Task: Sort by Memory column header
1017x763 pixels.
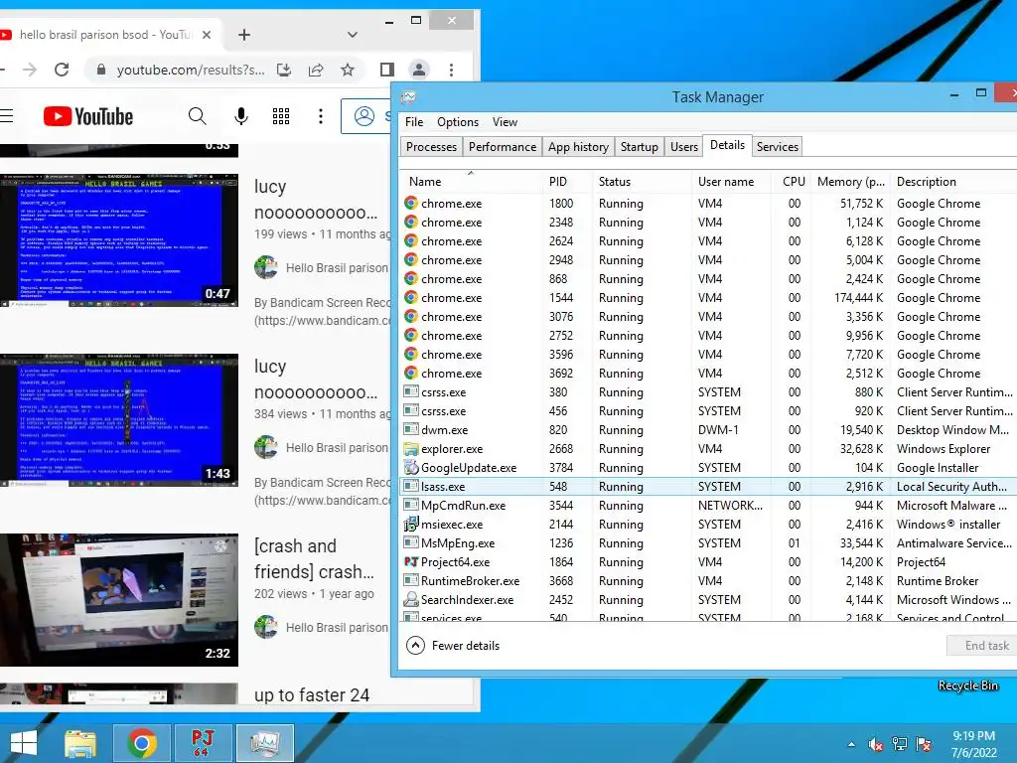Action: (x=851, y=182)
